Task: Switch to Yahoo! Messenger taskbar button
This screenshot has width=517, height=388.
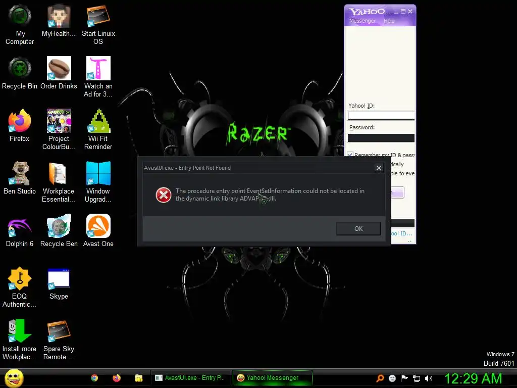Action: click(x=273, y=378)
